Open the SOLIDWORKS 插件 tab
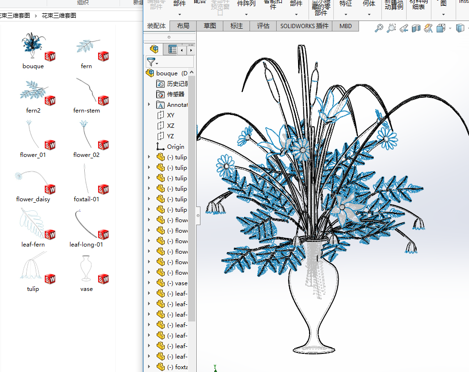The image size is (469, 372). click(304, 26)
